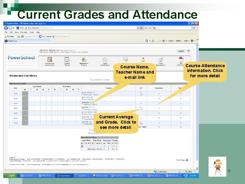Click the Print Page printer icon
The width and height of the screenshot is (245, 184).
(x=187, y=160)
